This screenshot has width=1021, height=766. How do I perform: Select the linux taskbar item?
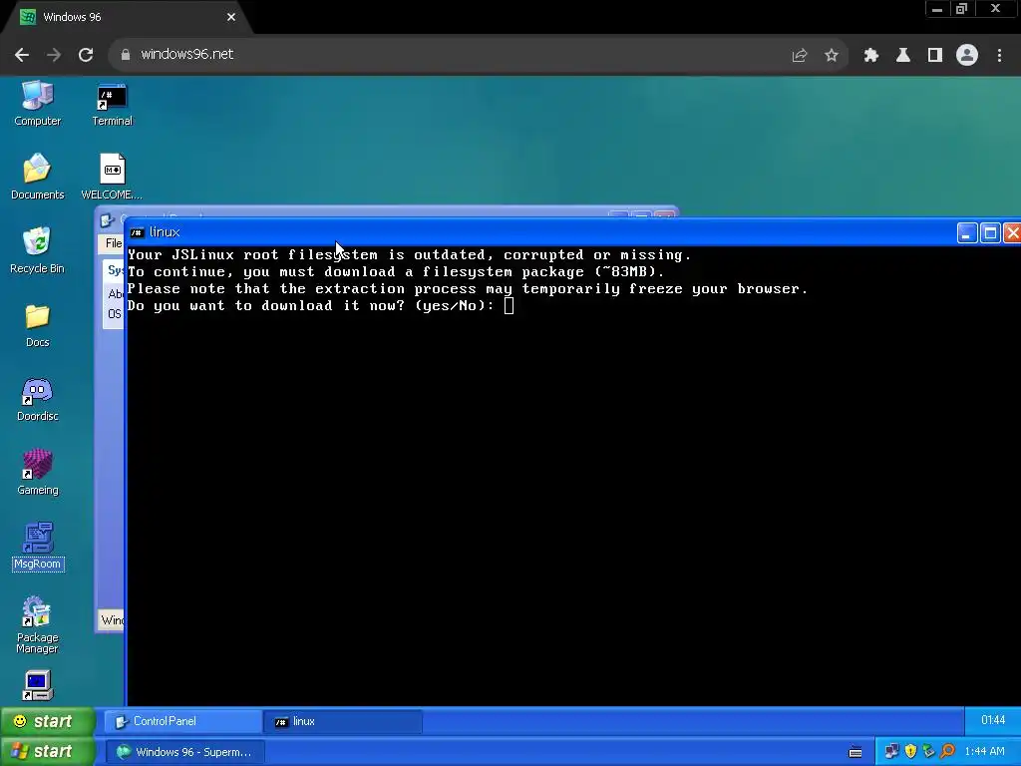(x=343, y=721)
